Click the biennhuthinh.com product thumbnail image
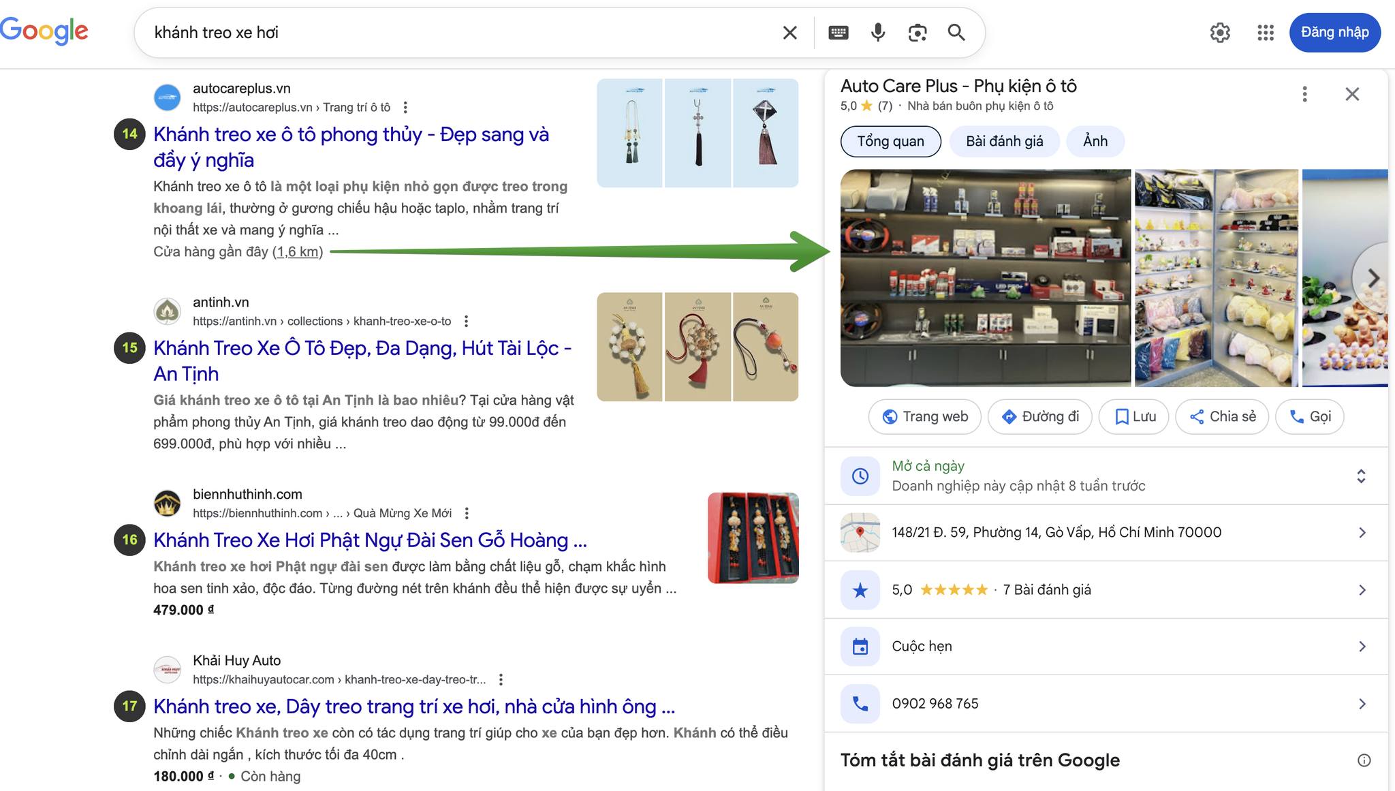Screen dimensions: 1395x791 (x=753, y=538)
